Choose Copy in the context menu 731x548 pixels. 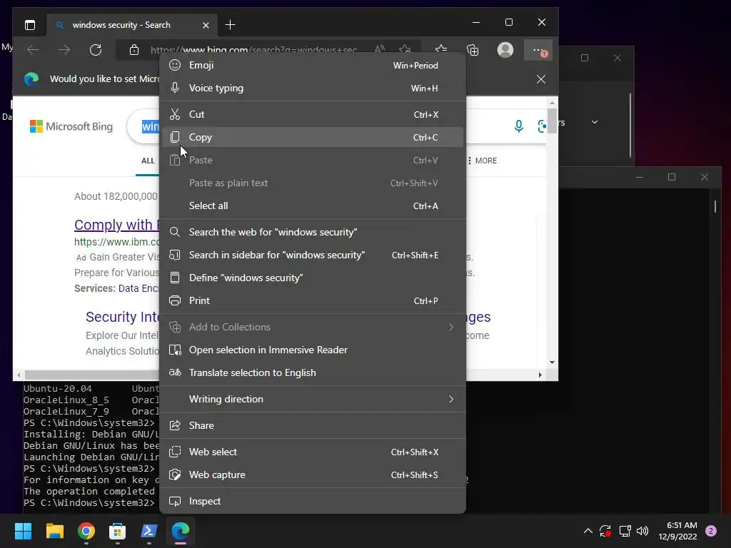coord(313,138)
